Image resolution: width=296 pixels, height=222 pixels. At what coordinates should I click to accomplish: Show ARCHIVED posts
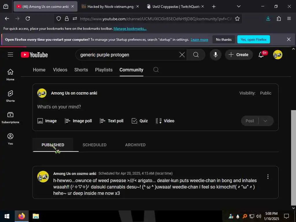(x=135, y=145)
